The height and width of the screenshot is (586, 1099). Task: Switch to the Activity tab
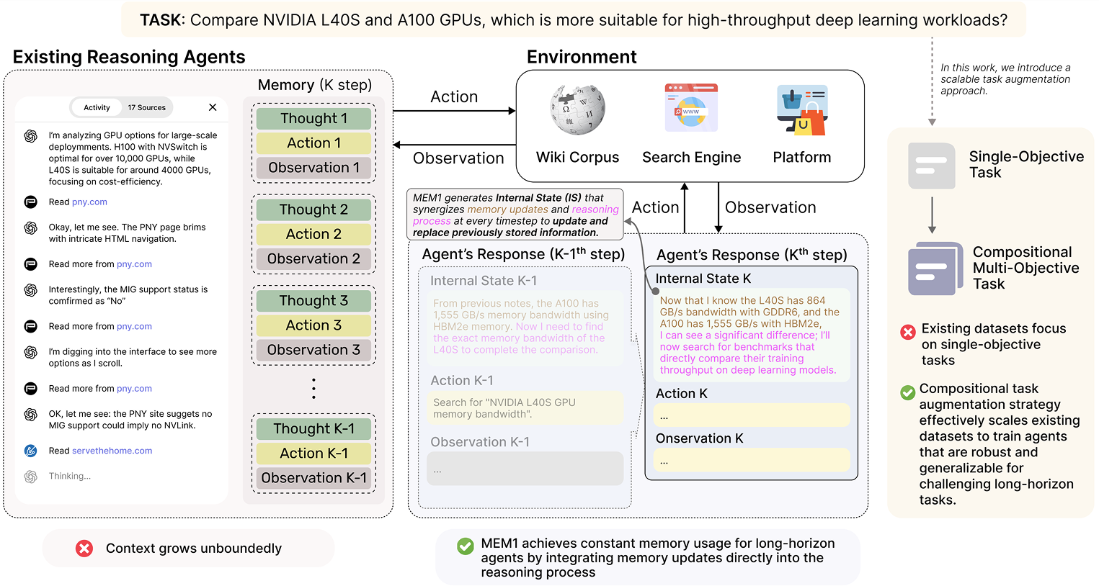click(x=97, y=108)
